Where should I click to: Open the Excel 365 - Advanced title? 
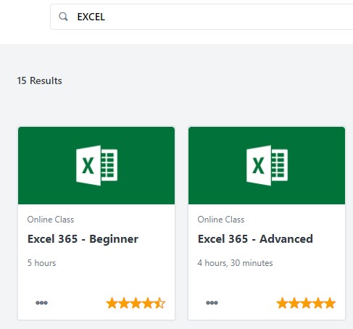pyautogui.click(x=255, y=239)
